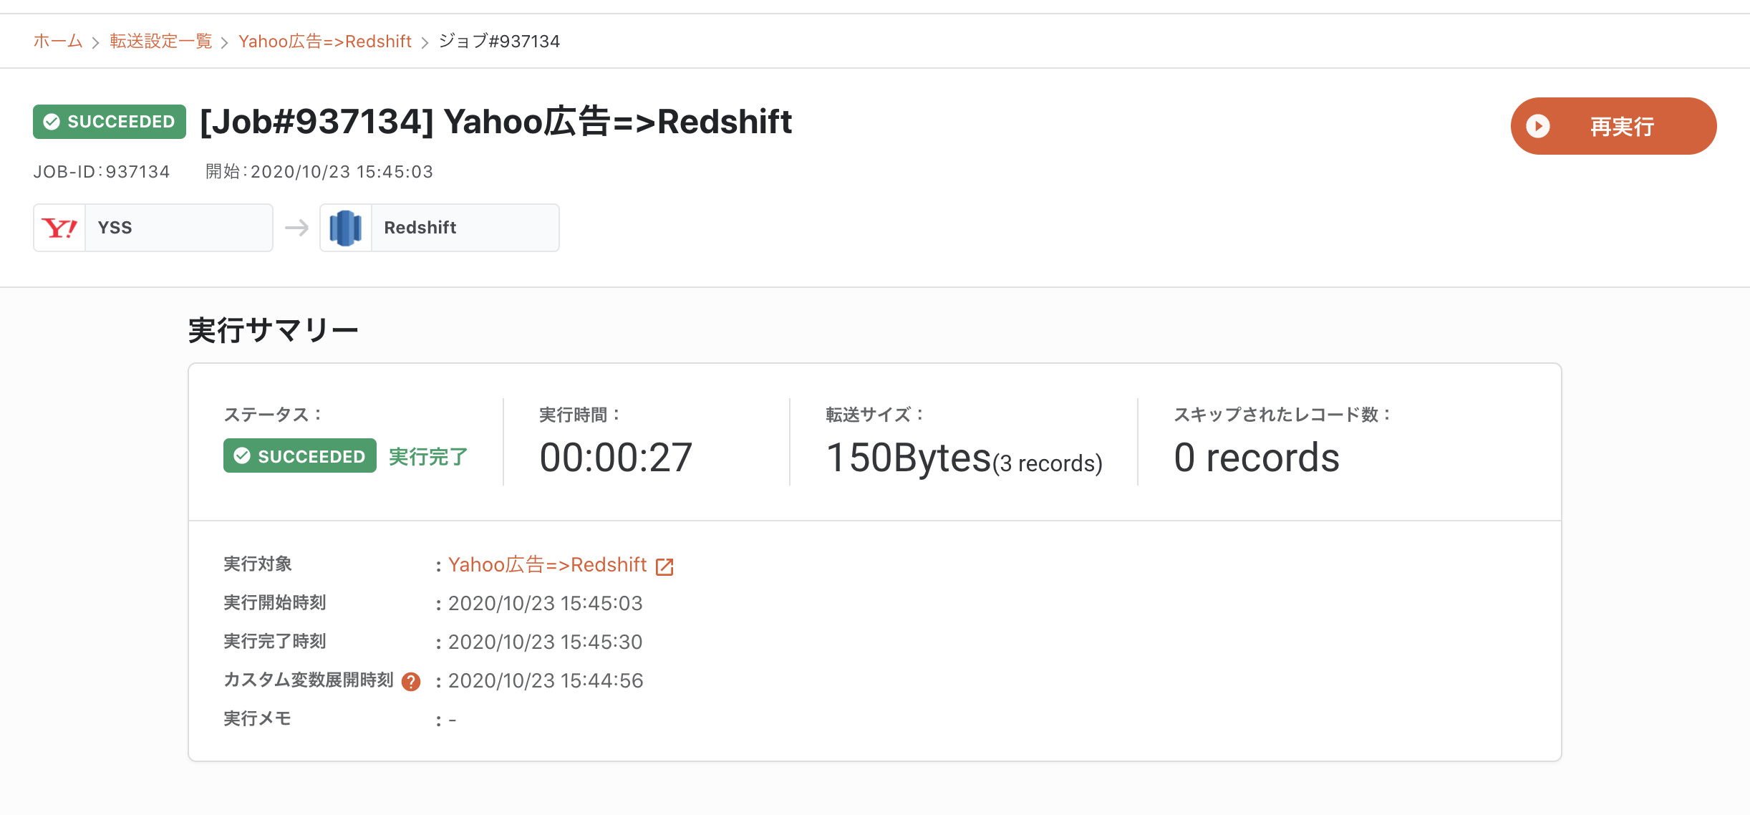Click the play icon on 再実行 button

[x=1538, y=126]
